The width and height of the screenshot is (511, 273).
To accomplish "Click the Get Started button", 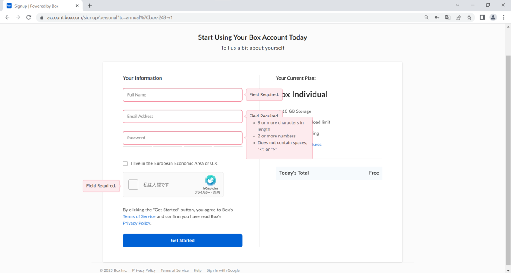I will pos(183,240).
